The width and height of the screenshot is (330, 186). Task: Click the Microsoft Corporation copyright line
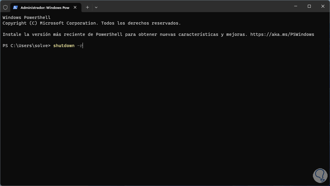tap(91, 23)
